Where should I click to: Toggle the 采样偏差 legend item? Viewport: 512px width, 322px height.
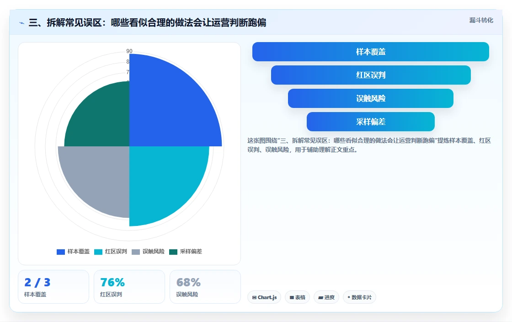186,252
